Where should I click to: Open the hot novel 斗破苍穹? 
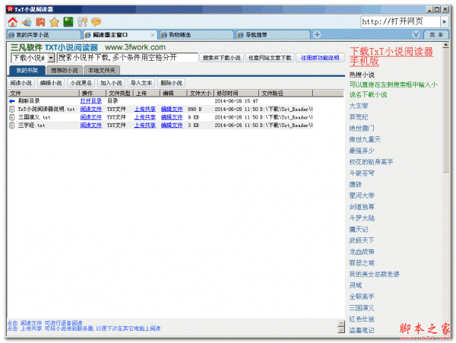pos(362,173)
